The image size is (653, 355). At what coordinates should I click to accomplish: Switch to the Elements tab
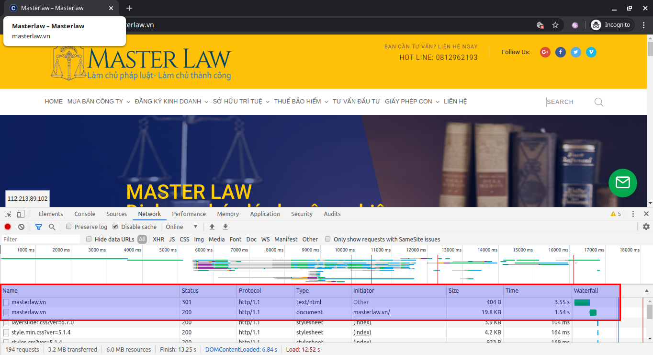(51, 214)
